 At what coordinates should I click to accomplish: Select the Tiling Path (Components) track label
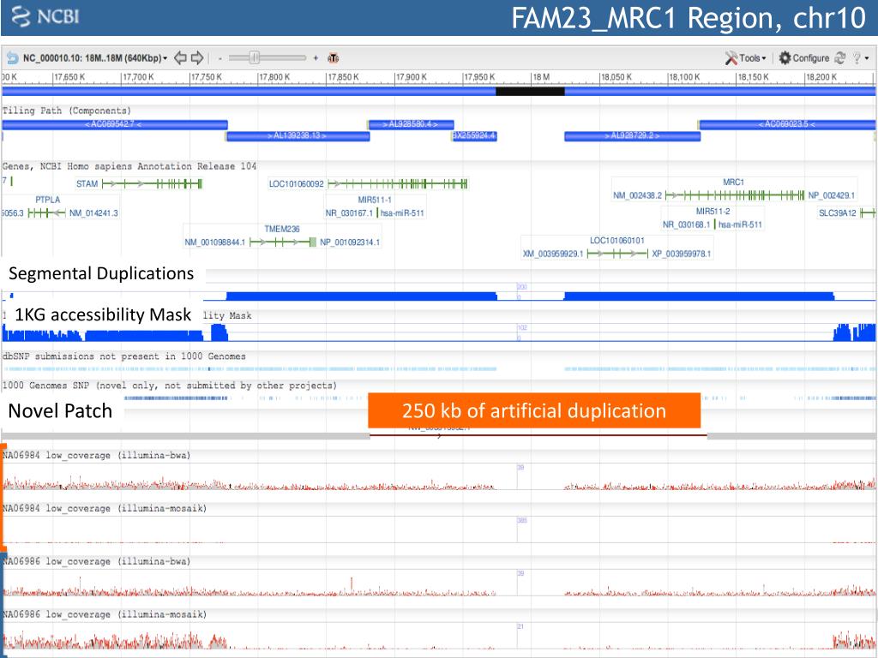coord(66,111)
